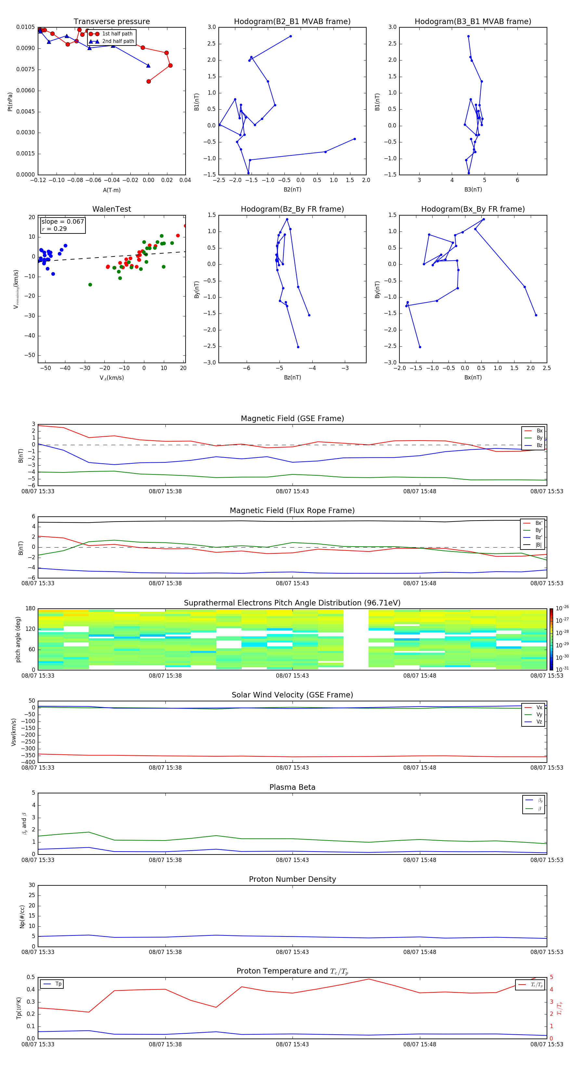Click the 'B2(nT)' x-axis label
Viewport: 585px width, 1073px height.
click(x=292, y=190)
